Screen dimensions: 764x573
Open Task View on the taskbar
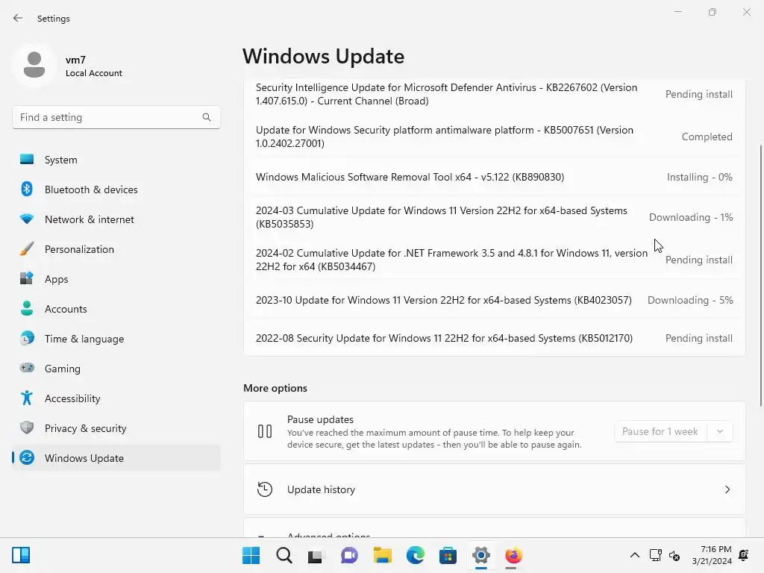pyautogui.click(x=316, y=556)
